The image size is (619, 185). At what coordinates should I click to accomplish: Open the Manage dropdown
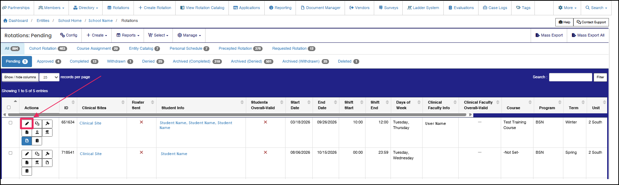pos(189,35)
